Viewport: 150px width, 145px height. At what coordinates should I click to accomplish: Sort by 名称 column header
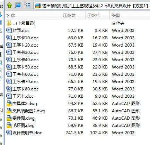[x=33, y=15]
